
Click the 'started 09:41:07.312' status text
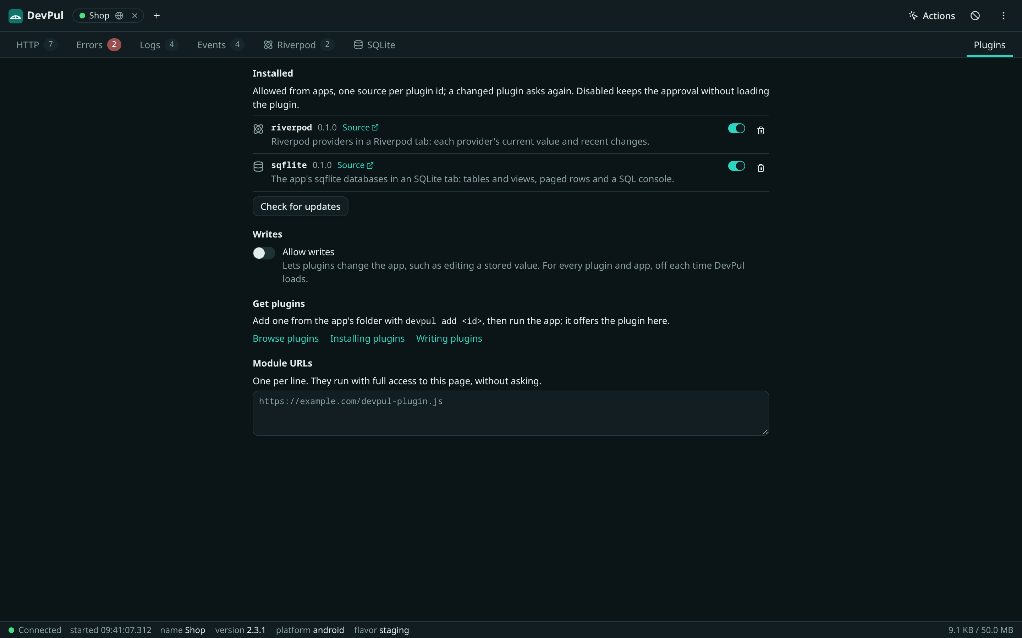pyautogui.click(x=110, y=630)
